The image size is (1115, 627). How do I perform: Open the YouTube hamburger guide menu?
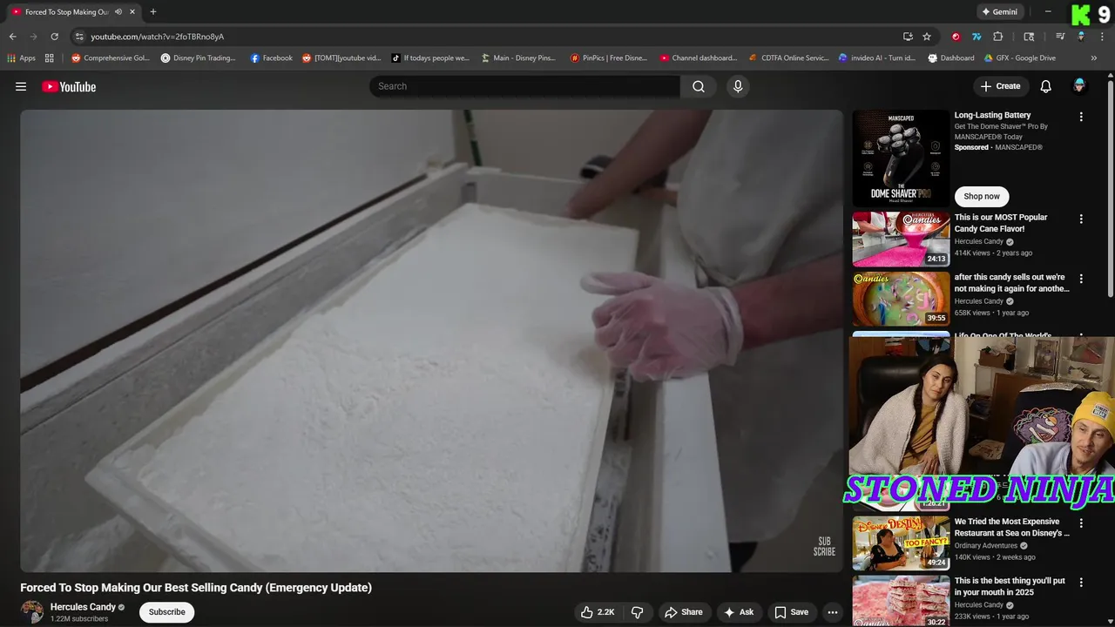click(x=21, y=86)
